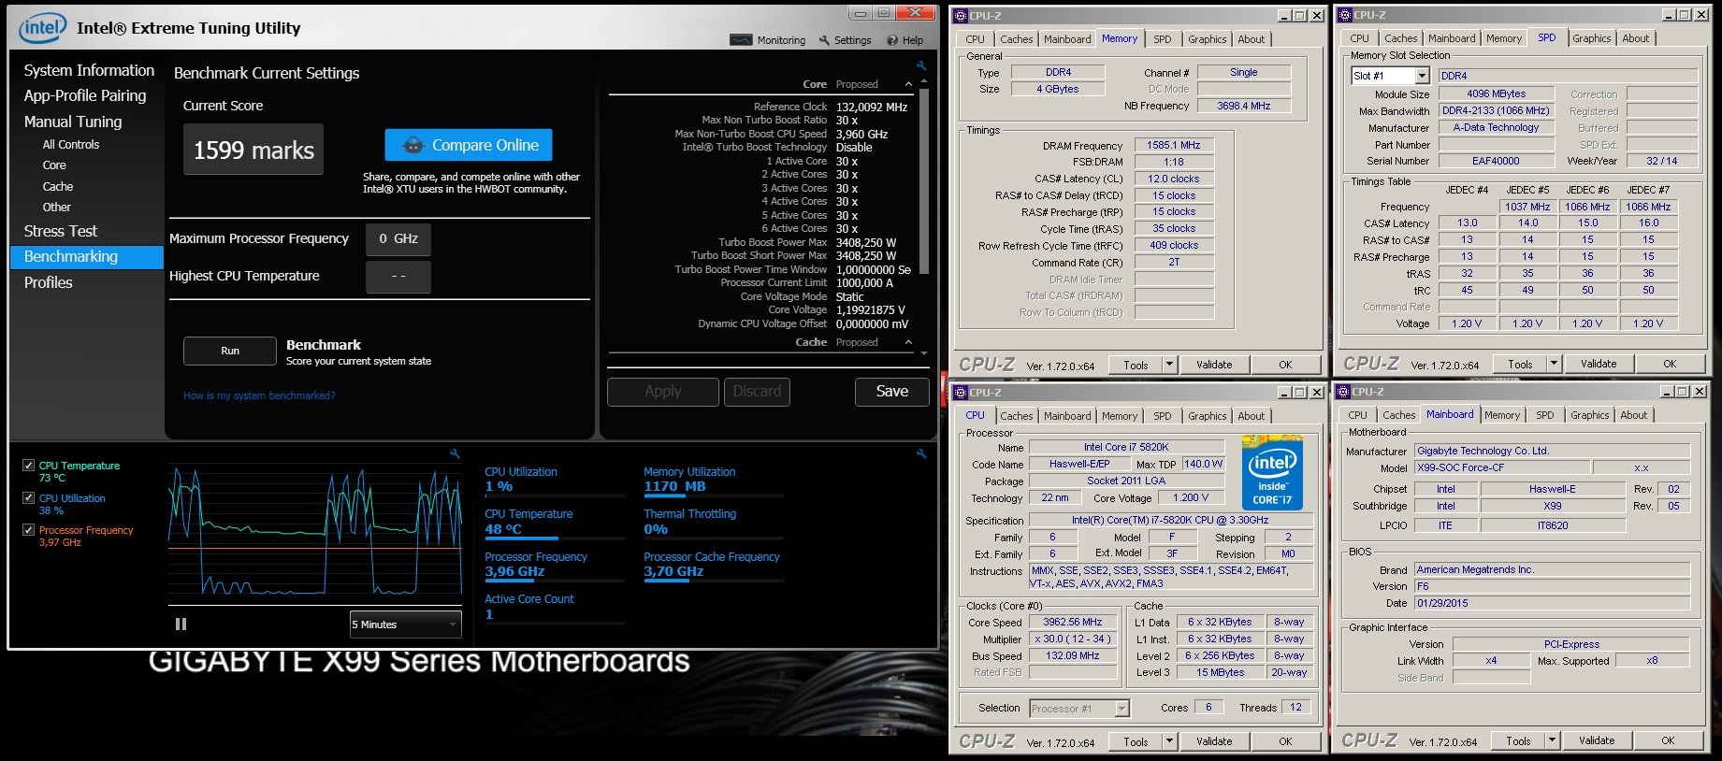Click the X99-SOC Force-CF model field

[x=1500, y=467]
